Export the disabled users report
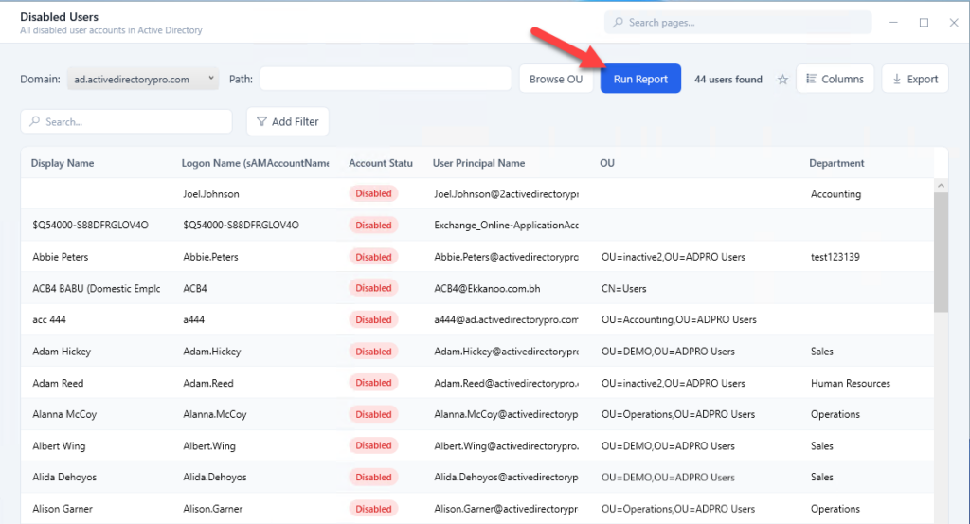The image size is (970, 524). [x=915, y=79]
